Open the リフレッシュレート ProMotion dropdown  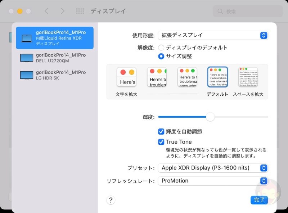click(213, 181)
